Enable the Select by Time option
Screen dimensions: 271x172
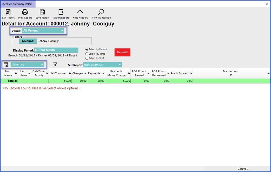(x=87, y=54)
